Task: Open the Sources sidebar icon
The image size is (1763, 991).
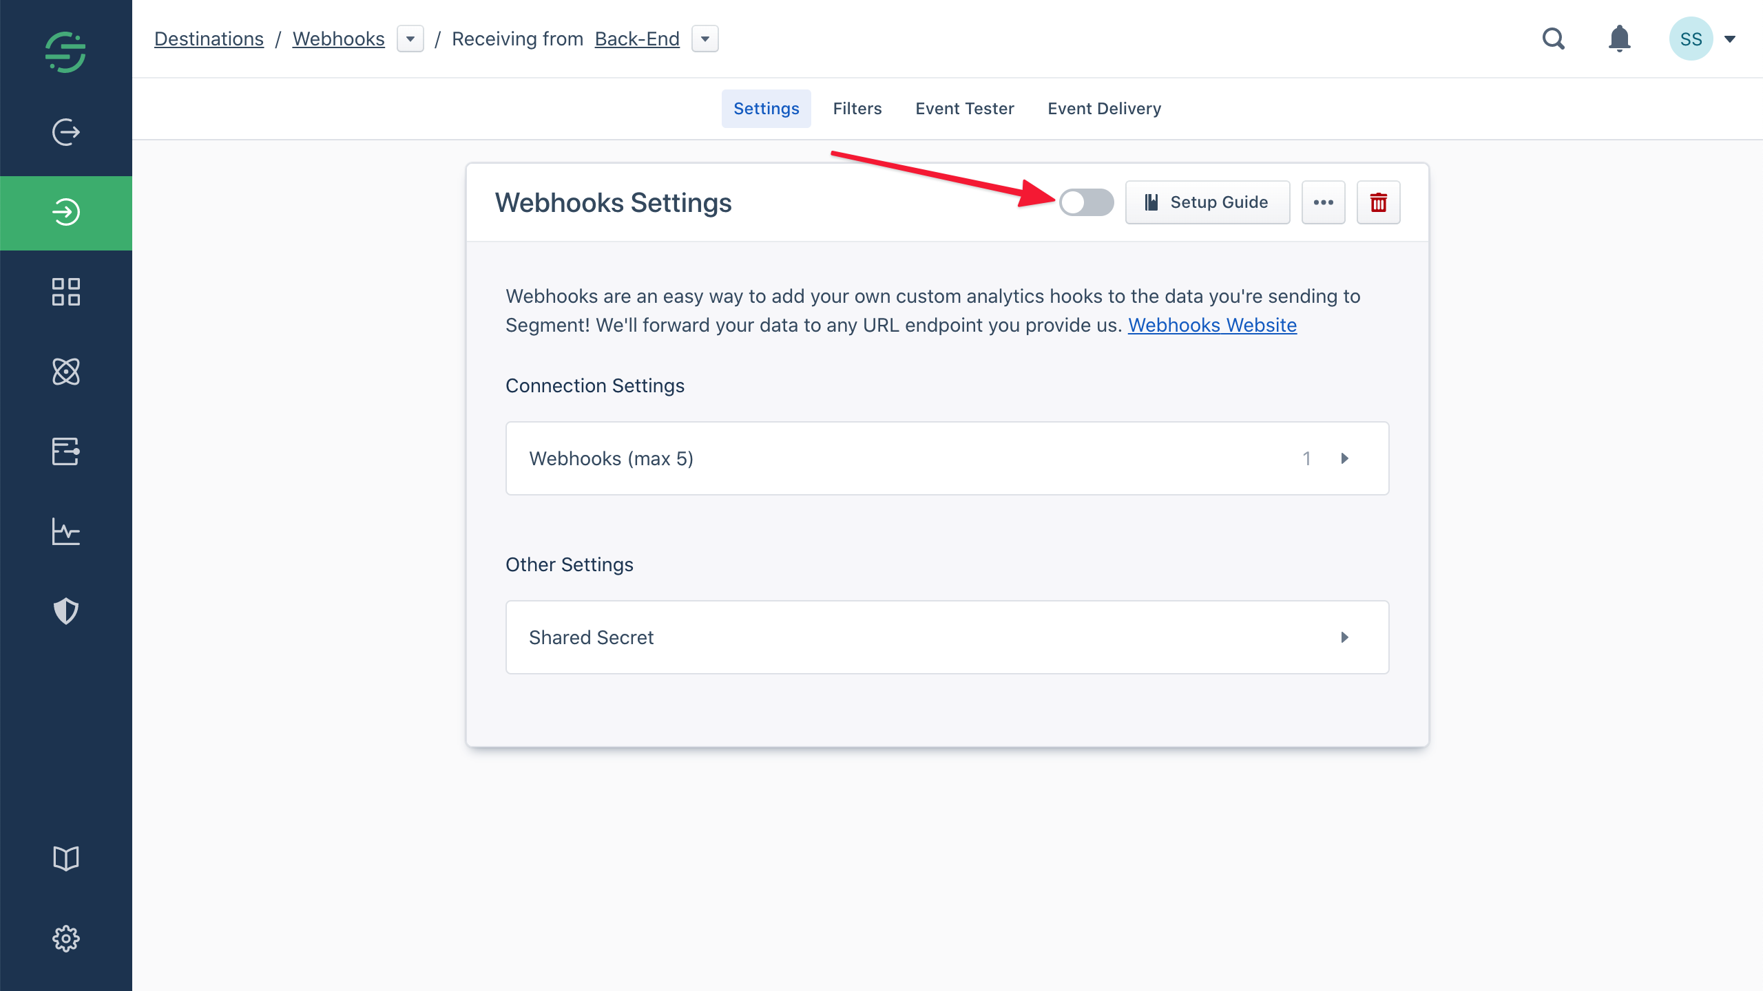Action: tap(66, 132)
